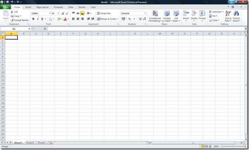Toggle Underline formatting
Viewport: 249px width, 150px height.
42,19
